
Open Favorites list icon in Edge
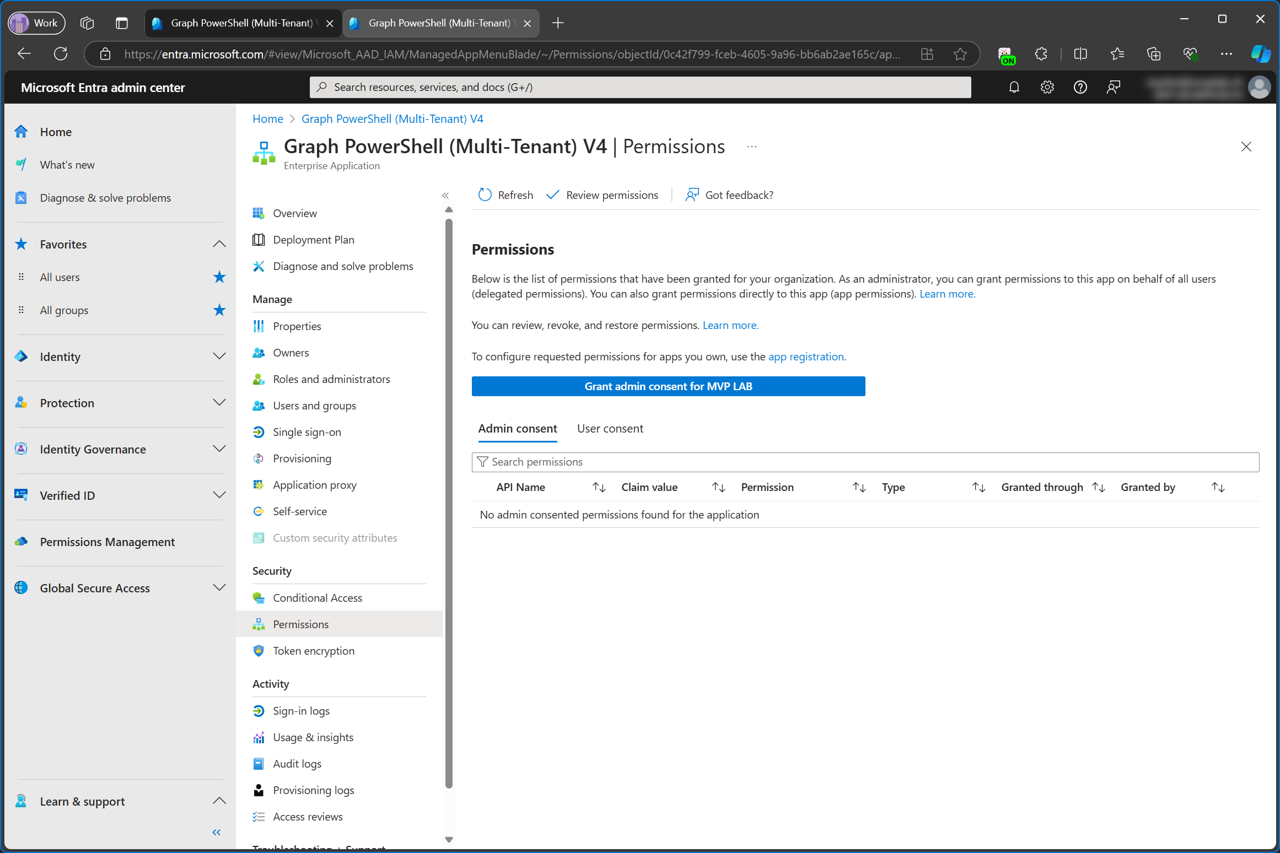click(x=1117, y=54)
